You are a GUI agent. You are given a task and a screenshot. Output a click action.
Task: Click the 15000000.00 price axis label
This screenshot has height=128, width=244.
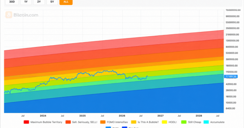pos(233,10)
